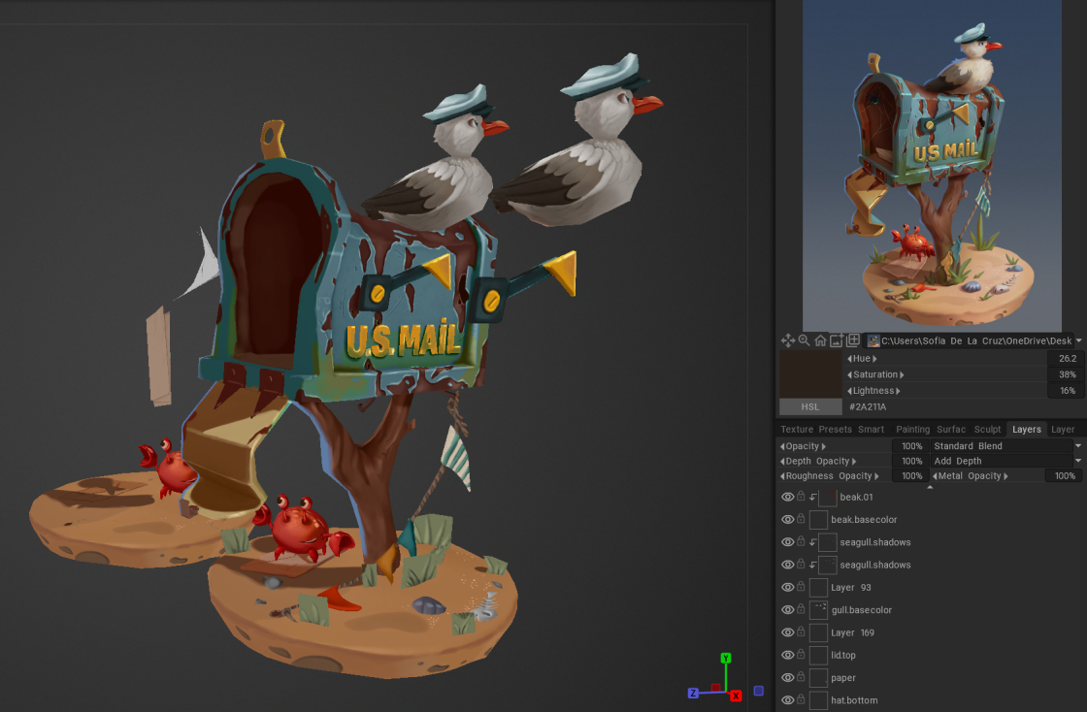Open the reference image path dropdown arrow
The width and height of the screenshot is (1087, 712).
click(1078, 340)
